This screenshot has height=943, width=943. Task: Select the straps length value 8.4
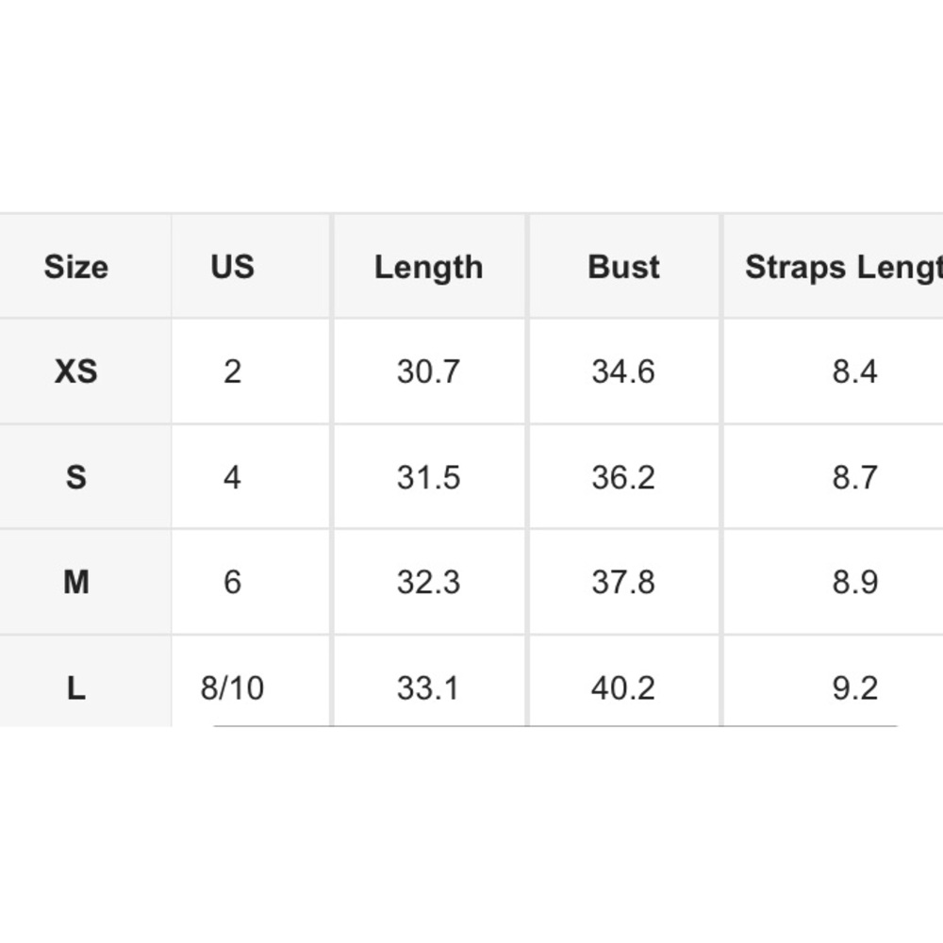(x=855, y=371)
